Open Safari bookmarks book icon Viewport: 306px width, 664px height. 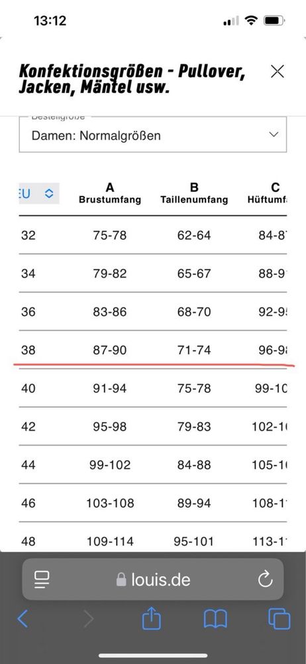tap(215, 619)
